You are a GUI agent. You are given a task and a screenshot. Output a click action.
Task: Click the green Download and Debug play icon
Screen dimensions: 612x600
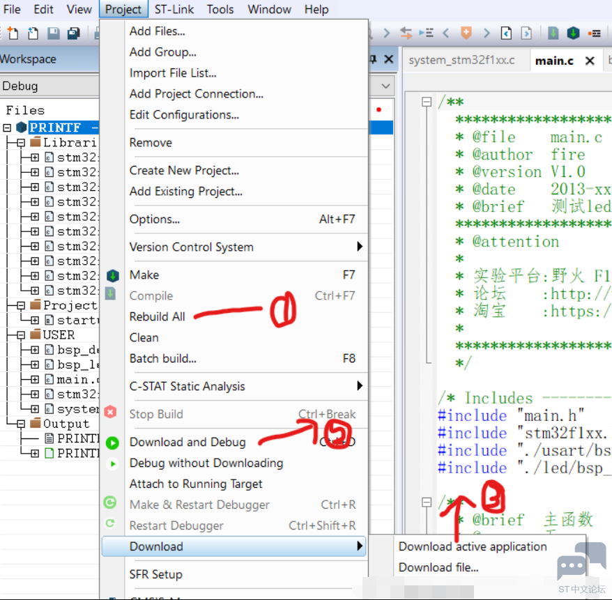coord(112,443)
